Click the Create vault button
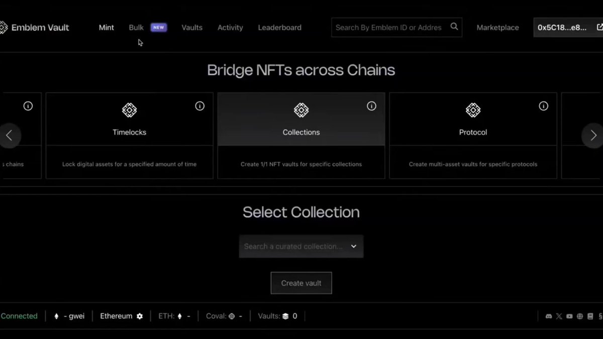Image resolution: width=603 pixels, height=339 pixels. 301,283
